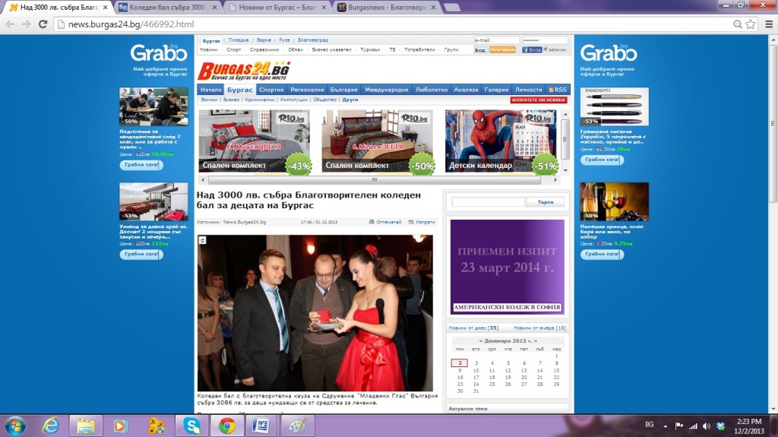Open the Спортни navigation menu item
778x437 pixels.
coord(271,90)
